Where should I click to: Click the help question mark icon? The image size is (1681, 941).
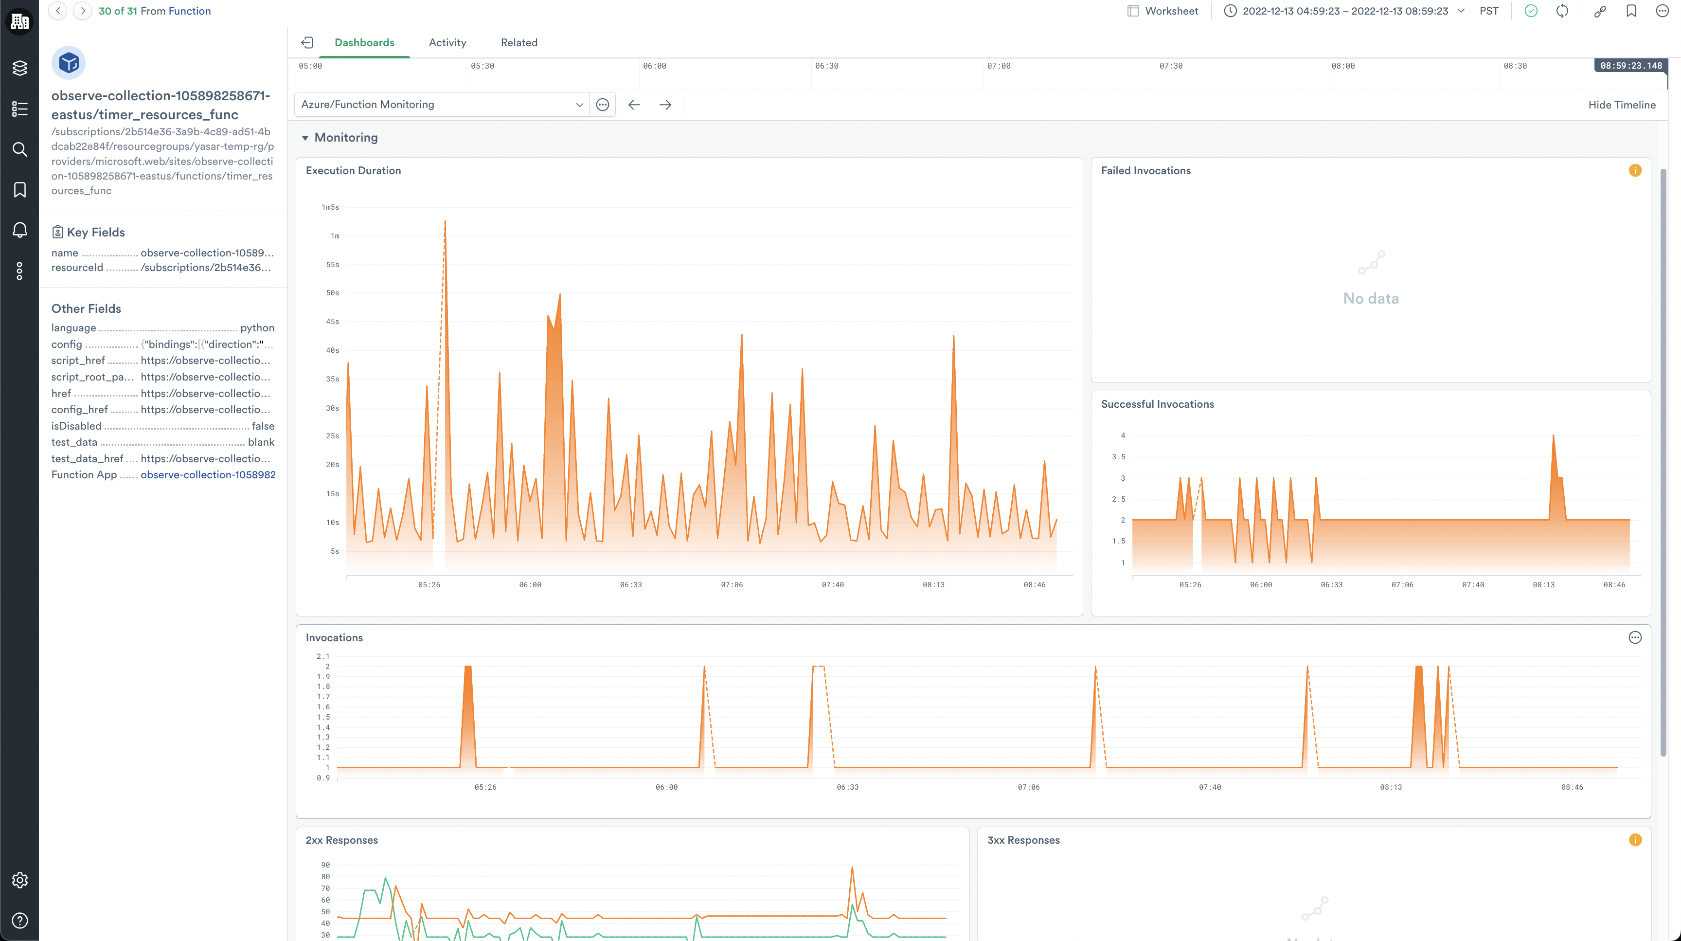pyautogui.click(x=19, y=921)
